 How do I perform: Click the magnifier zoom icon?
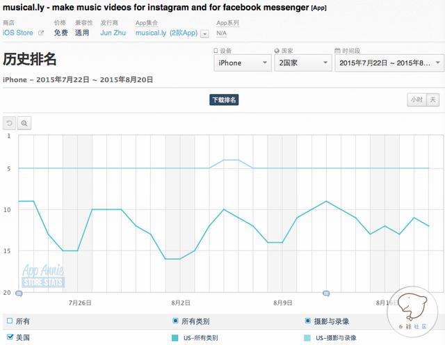tap(24, 123)
